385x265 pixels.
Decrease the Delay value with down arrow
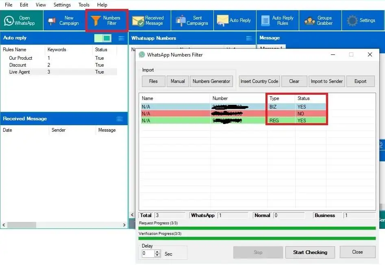(x=157, y=255)
